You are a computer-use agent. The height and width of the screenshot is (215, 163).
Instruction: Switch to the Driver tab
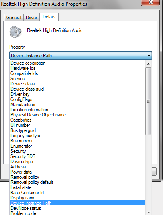coord(31,18)
